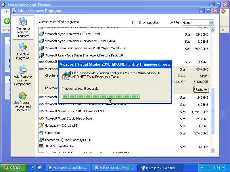This screenshot has width=230, height=172.
Task: Click the Go button in background window
Action: [x=223, y=30]
